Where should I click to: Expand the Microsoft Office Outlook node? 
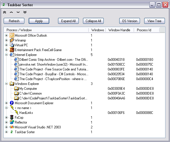[6, 35]
